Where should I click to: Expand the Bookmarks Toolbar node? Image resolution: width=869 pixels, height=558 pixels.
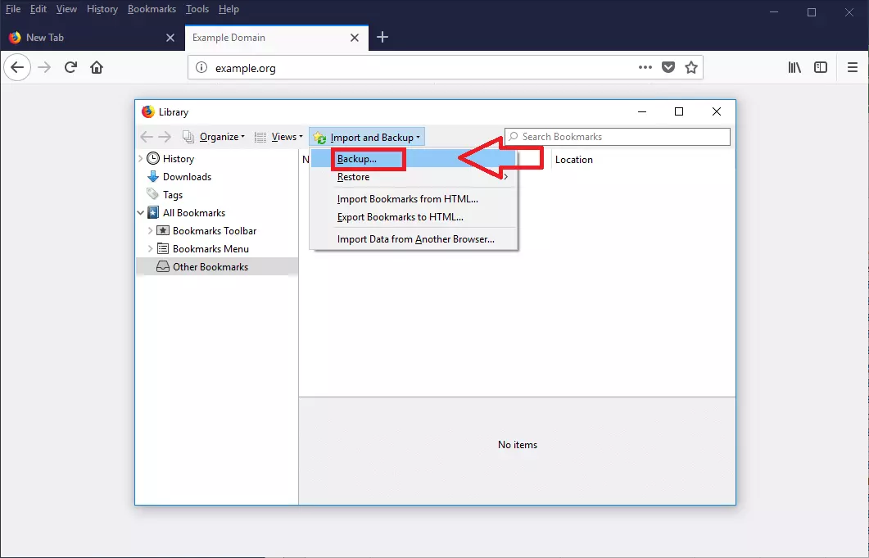[150, 231]
